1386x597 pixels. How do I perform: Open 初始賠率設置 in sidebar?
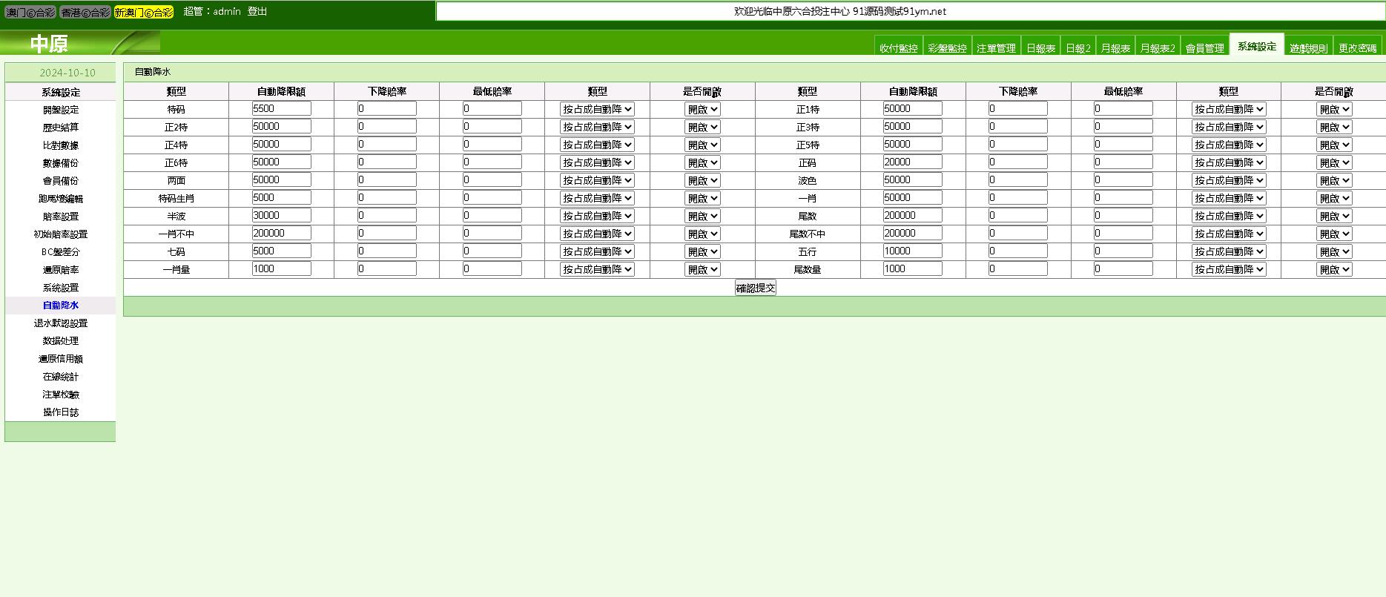tap(60, 234)
